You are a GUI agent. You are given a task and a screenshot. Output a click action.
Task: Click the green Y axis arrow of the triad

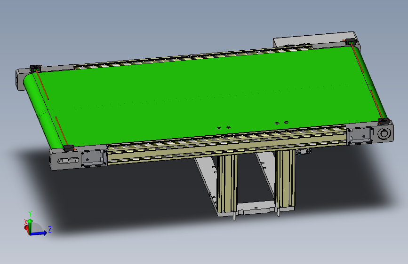(x=30, y=225)
